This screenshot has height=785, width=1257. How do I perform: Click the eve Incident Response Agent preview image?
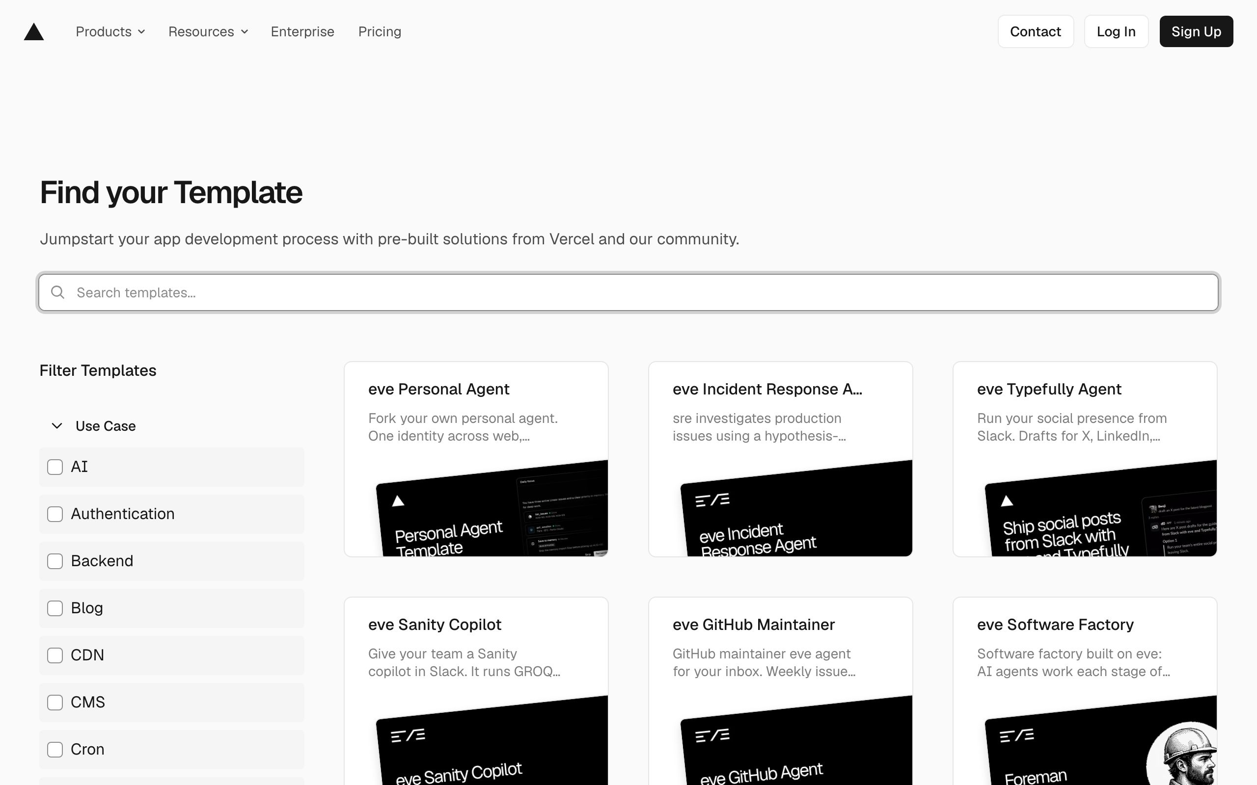pyautogui.click(x=796, y=509)
